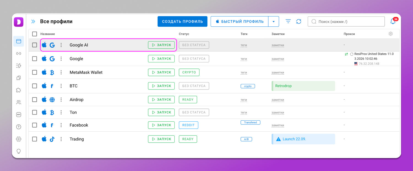The image size is (413, 171).
Task: Click the refresh profiles icon
Action: point(299,21)
